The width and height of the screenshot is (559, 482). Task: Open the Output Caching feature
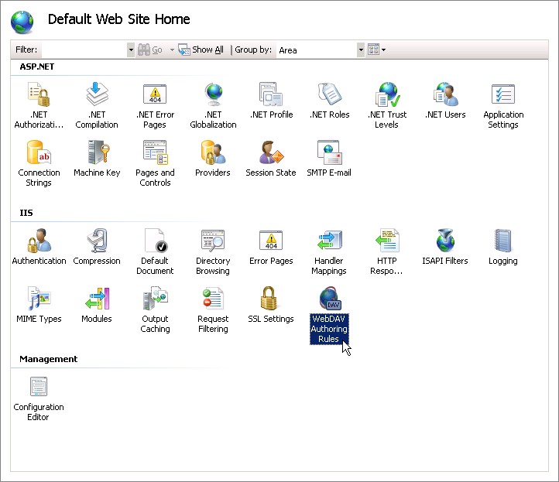155,309
